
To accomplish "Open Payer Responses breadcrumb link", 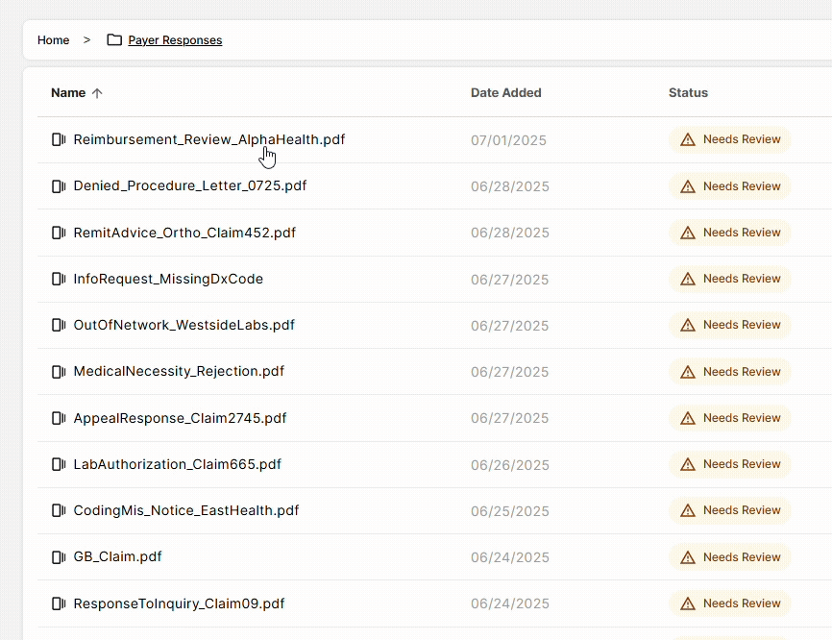I will [175, 40].
